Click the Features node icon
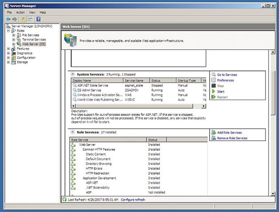The width and height of the screenshot is (279, 212). click(14, 49)
